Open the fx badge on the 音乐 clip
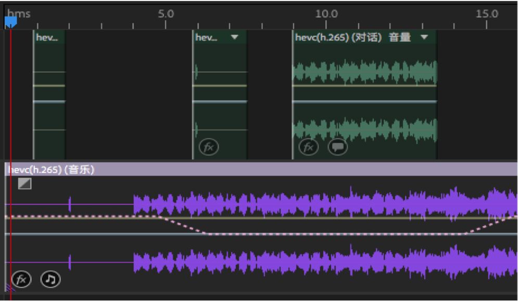The image size is (518, 301). click(21, 280)
